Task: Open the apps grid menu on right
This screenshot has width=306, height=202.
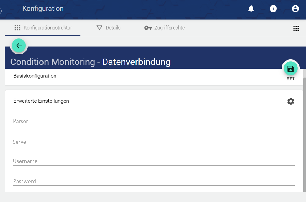Action: pos(296,28)
